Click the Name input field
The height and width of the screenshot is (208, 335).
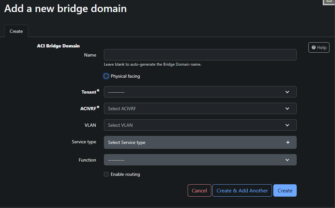coord(200,55)
